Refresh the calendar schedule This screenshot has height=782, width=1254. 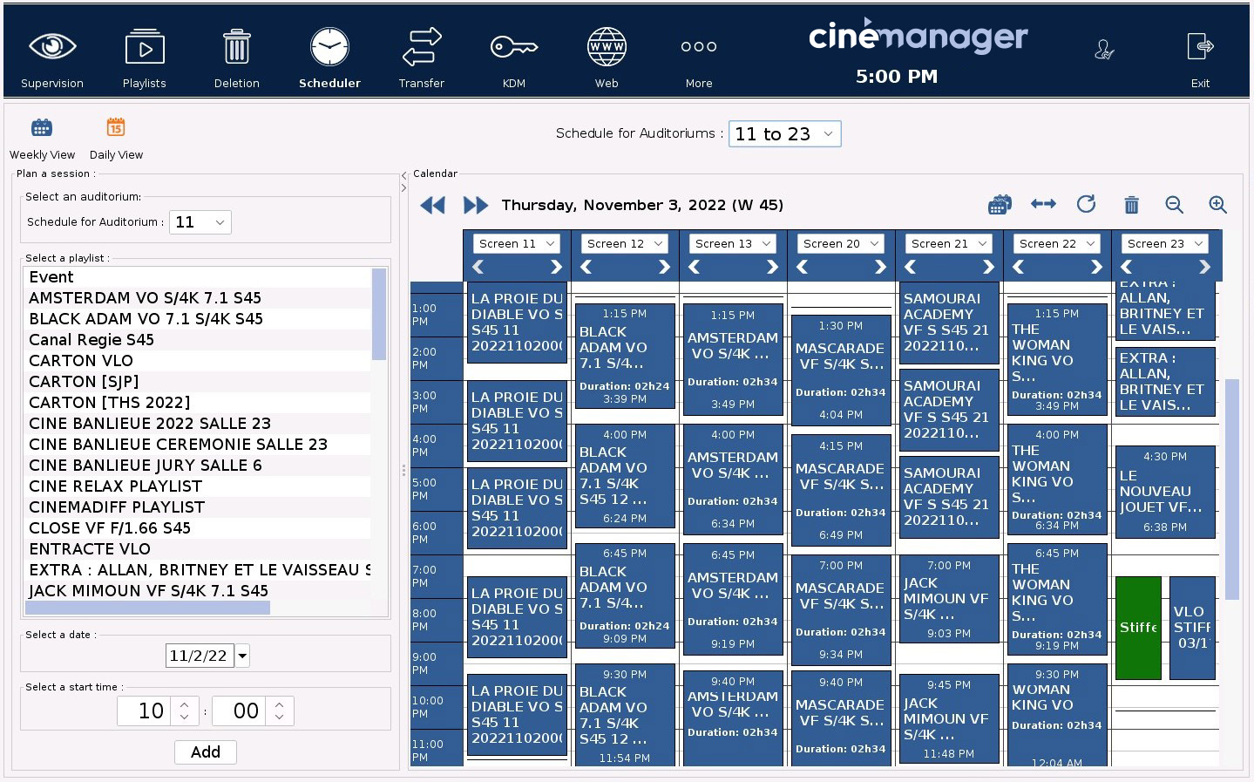1087,204
